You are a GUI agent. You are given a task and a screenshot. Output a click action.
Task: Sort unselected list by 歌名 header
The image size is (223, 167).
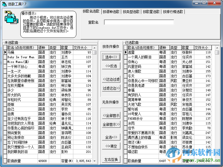tap(22, 48)
